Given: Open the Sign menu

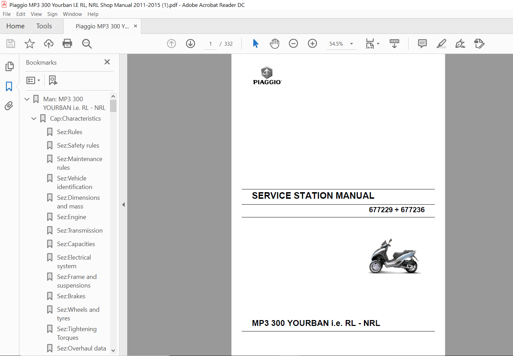Looking at the screenshot, I should [x=52, y=14].
